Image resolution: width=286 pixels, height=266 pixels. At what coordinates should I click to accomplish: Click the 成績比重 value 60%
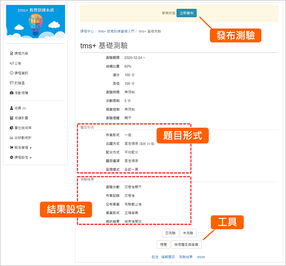pyautogui.click(x=128, y=66)
